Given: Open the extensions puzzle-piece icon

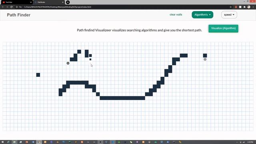Looking at the screenshot, I should coord(244,7).
